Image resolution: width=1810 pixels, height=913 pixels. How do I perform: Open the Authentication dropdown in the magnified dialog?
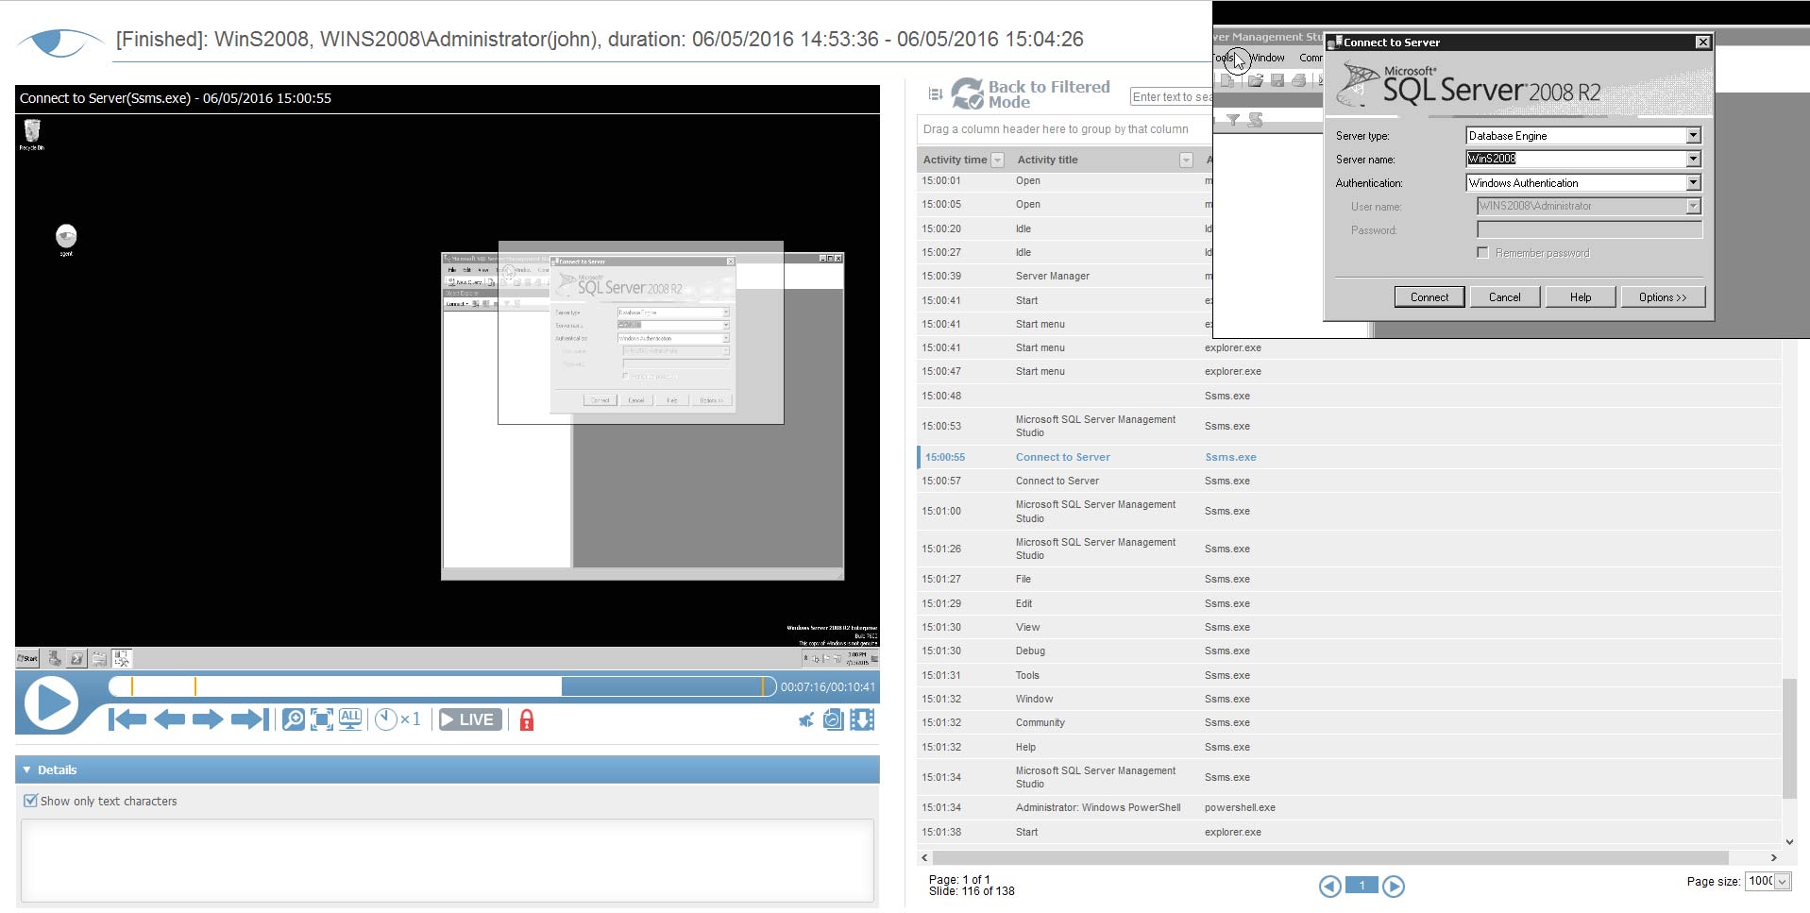(x=1693, y=183)
